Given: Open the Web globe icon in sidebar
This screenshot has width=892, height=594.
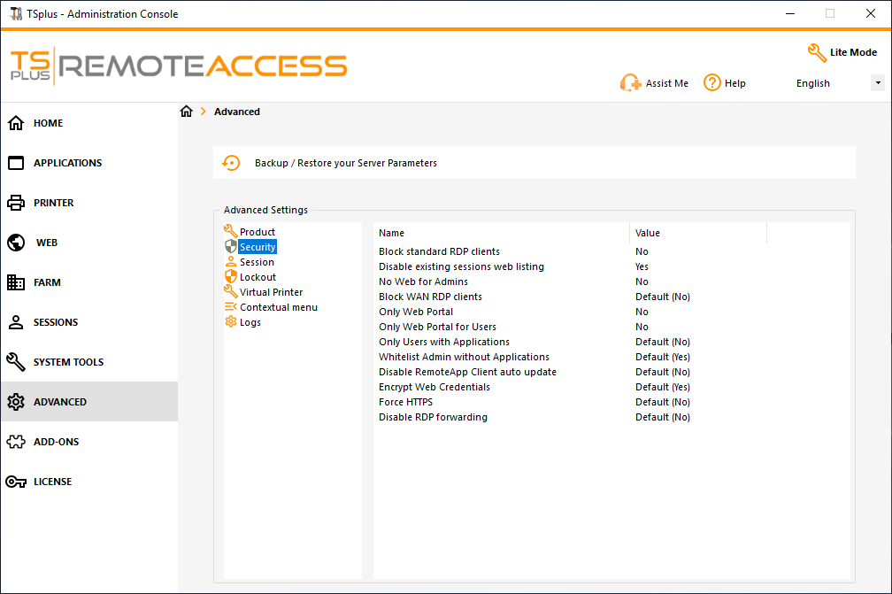Looking at the screenshot, I should (16, 243).
